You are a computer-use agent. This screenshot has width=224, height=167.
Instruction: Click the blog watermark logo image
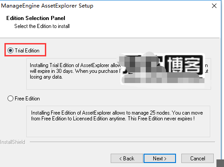pos(163,69)
